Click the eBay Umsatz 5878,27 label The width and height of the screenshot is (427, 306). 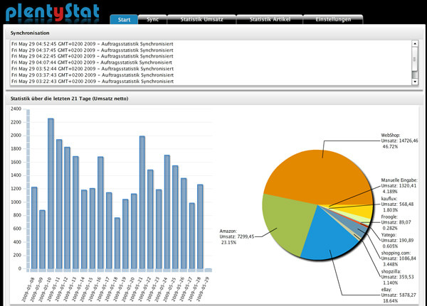click(399, 295)
